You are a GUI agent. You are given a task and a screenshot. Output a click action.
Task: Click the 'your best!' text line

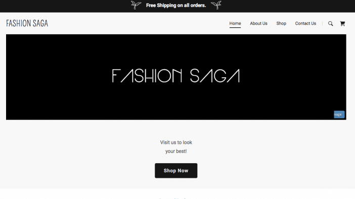point(176,151)
